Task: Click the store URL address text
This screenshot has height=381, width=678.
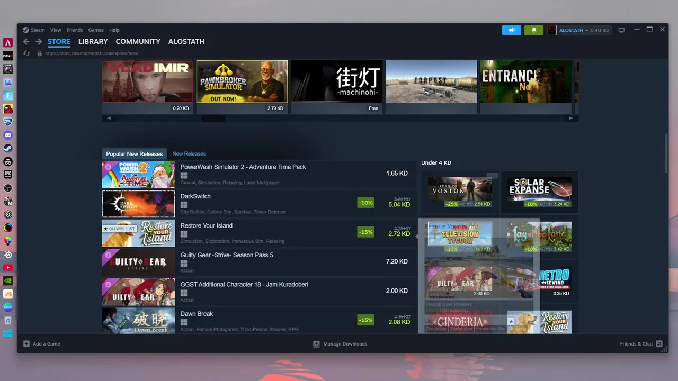Action: point(92,53)
